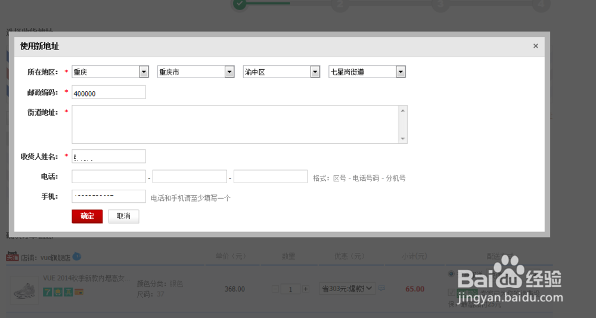The width and height of the screenshot is (596, 318).
Task: Open the VUE 2014秋季新款 product title link
Action: pos(86,279)
